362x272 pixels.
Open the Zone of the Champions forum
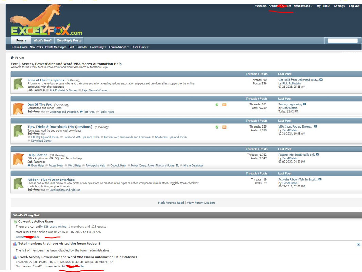46,80
